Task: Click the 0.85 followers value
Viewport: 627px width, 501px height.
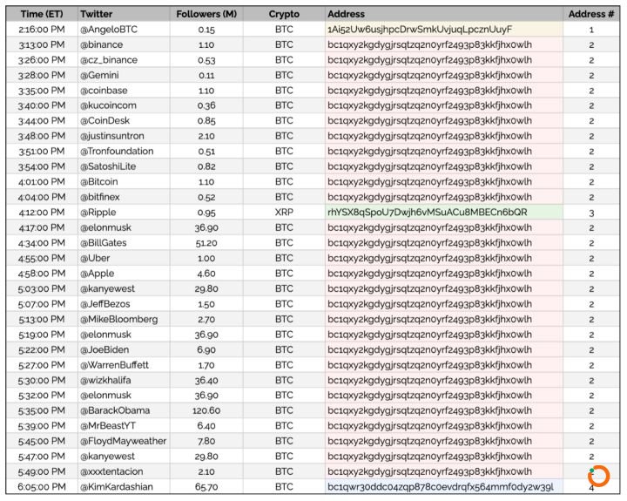Action: (206, 121)
